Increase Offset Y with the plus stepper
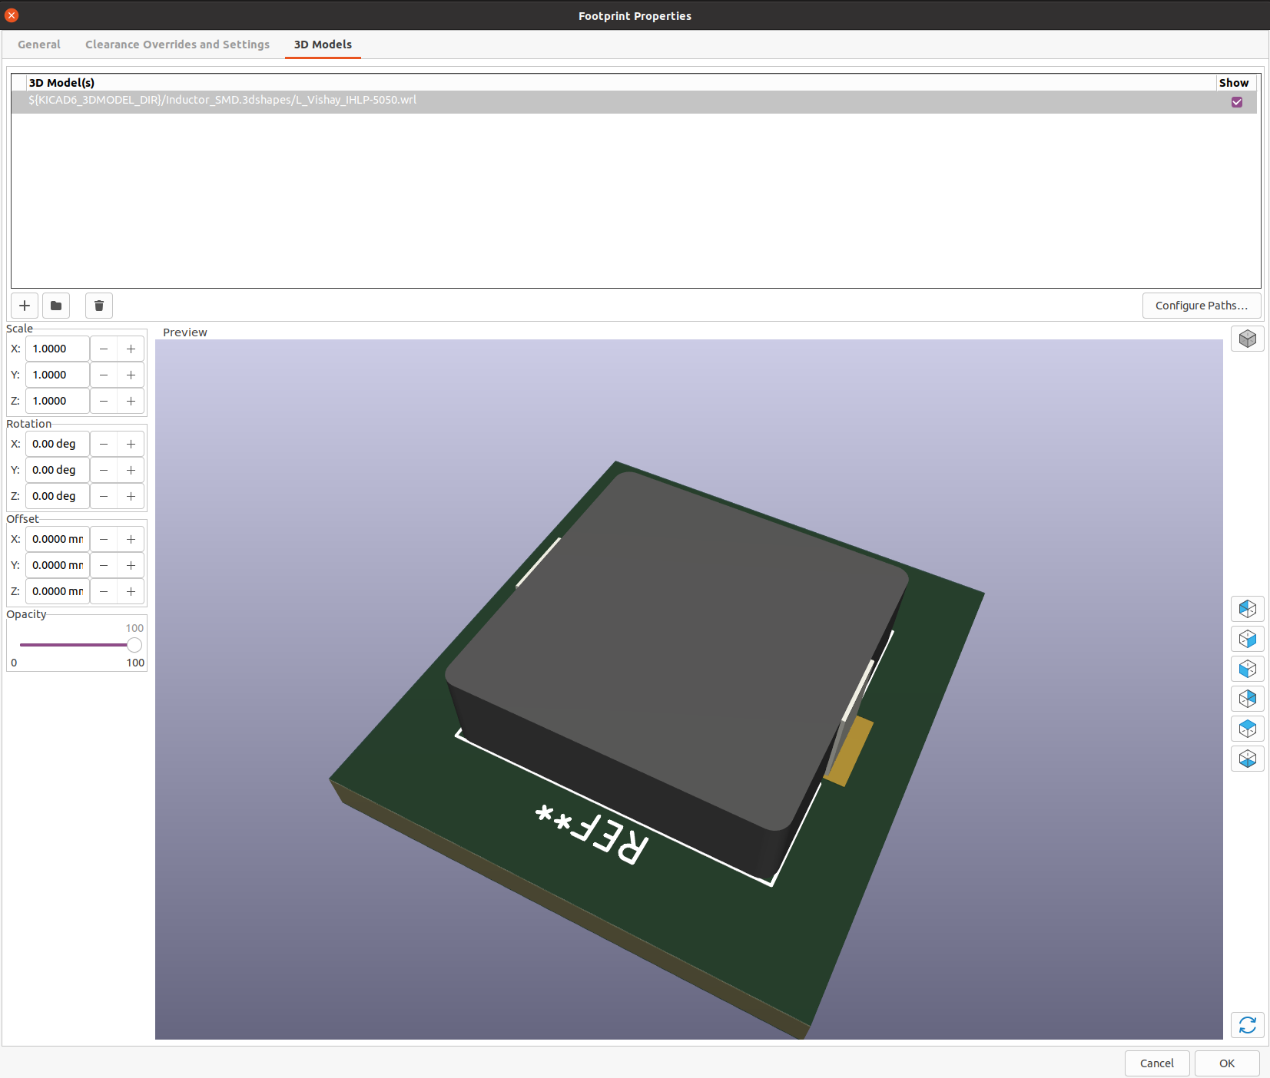 pyautogui.click(x=131, y=565)
